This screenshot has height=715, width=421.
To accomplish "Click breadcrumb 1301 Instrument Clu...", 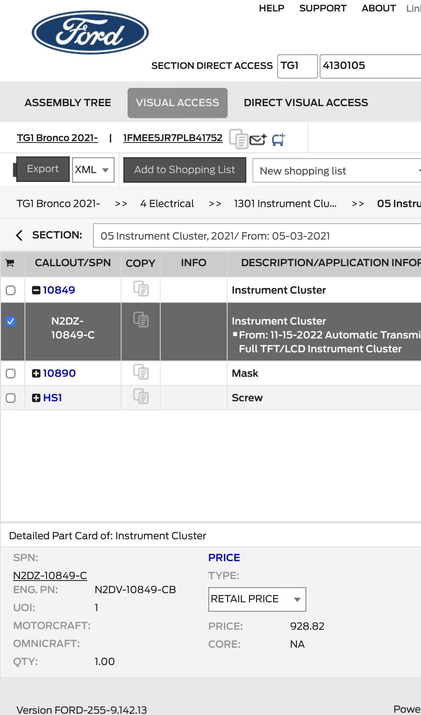I will tap(285, 203).
